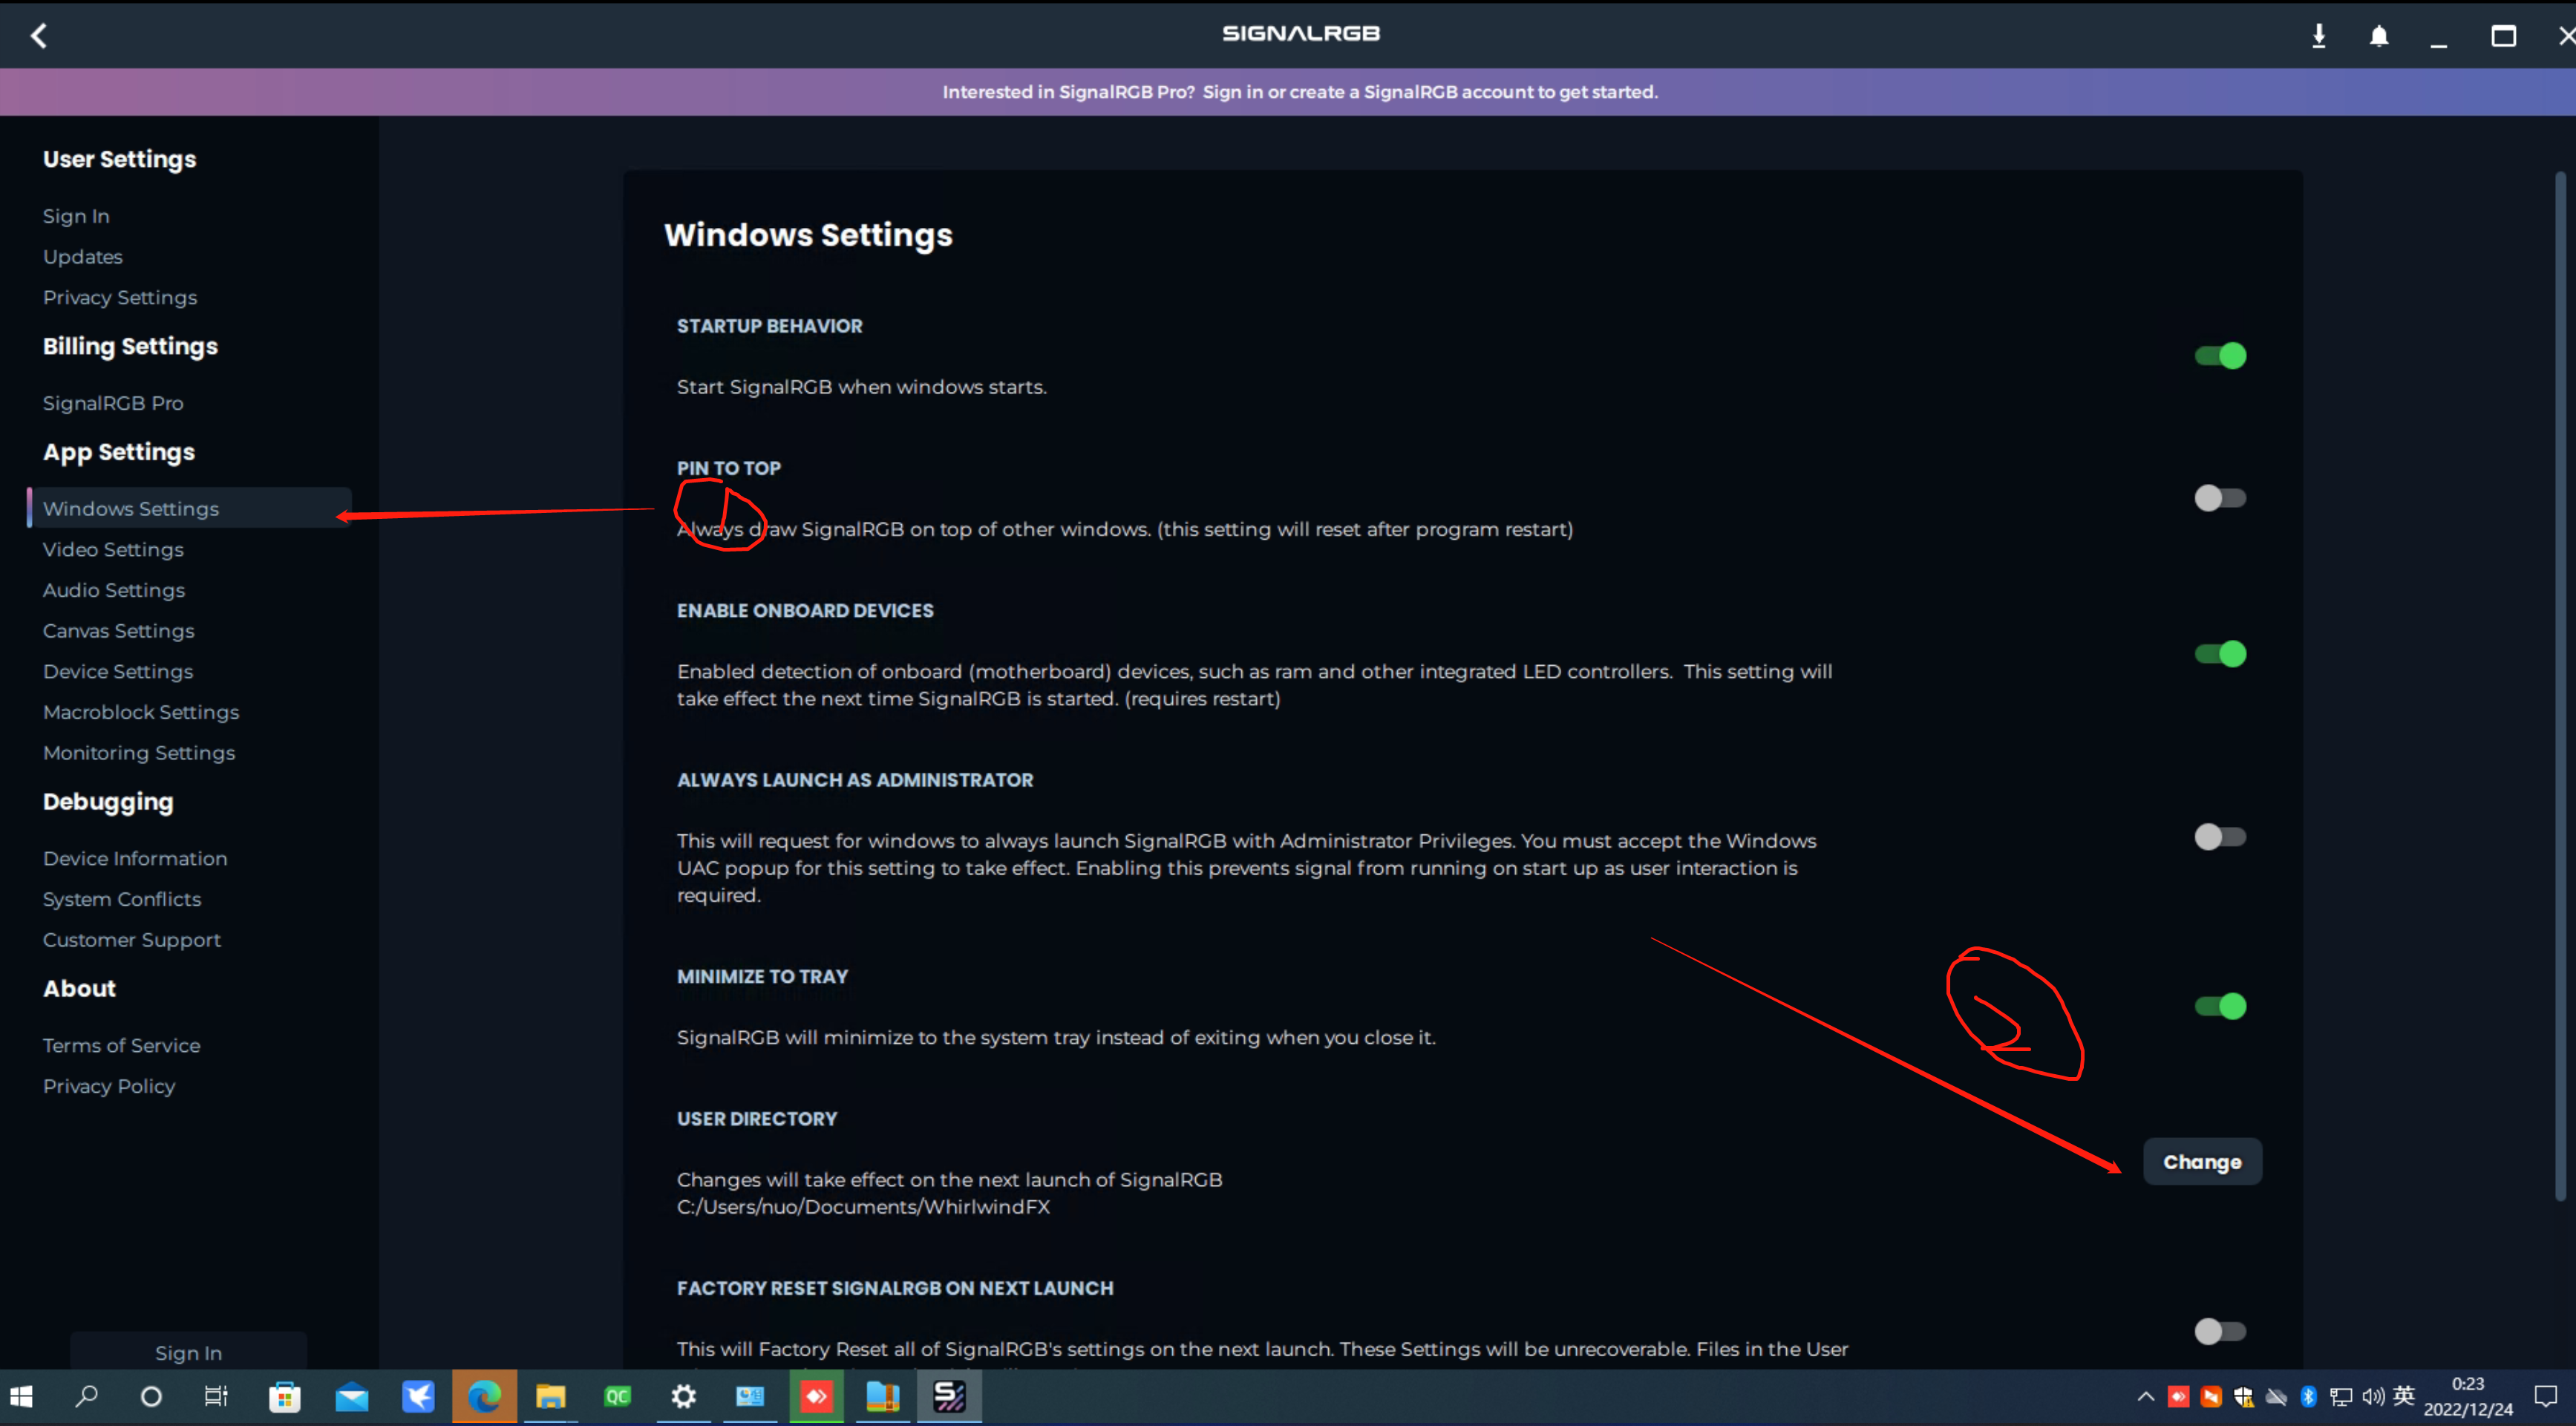This screenshot has width=2576, height=1426.
Task: Open Terms of Service link
Action: 122,1046
